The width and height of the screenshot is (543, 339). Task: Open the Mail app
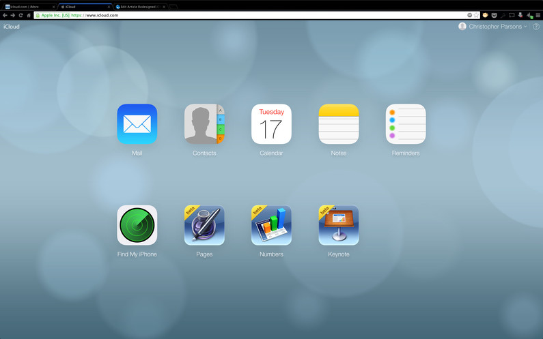tap(137, 124)
